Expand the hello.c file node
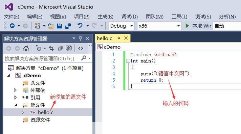 (23, 112)
